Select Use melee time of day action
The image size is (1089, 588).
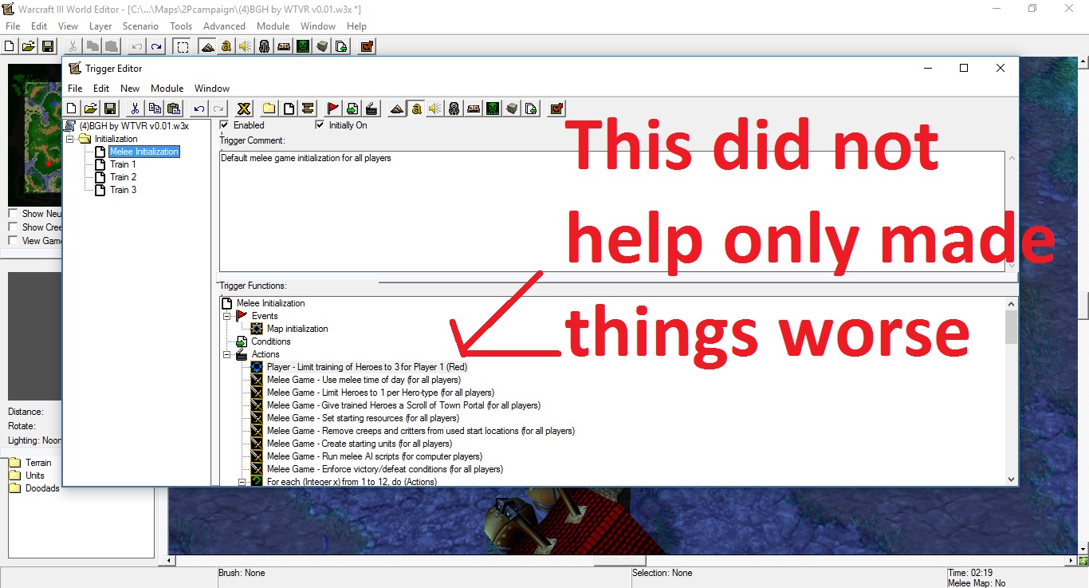(x=364, y=380)
